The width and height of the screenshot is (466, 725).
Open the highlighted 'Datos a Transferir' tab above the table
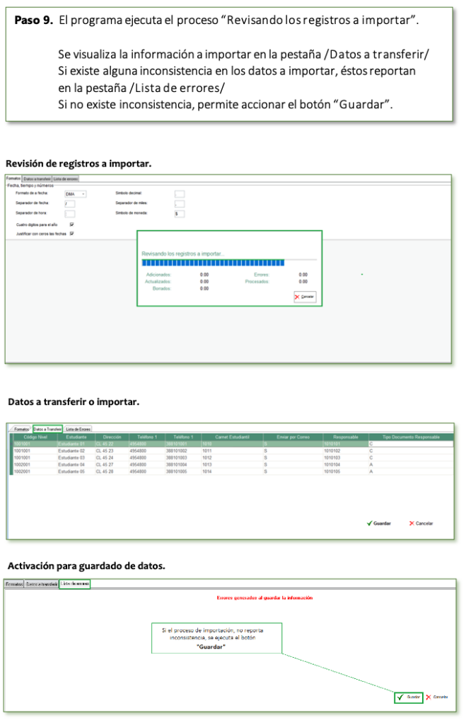coord(47,429)
